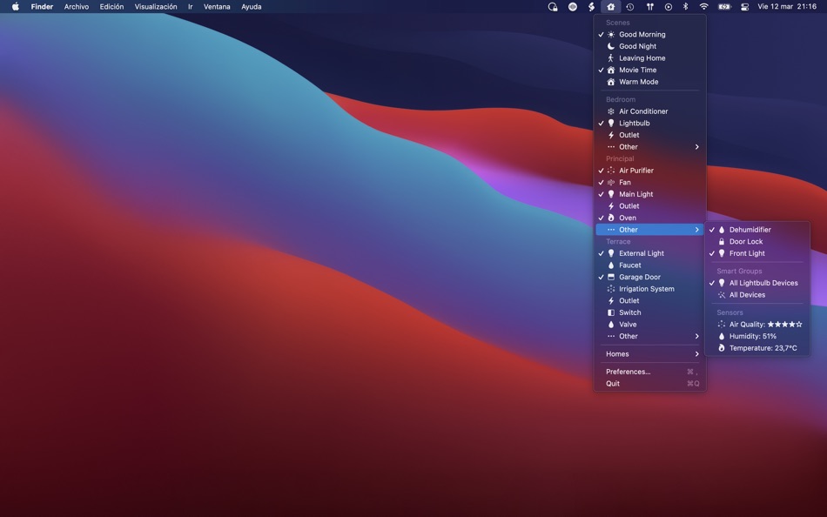Click the Temperature: 23,7°C sensor row

tap(756, 348)
